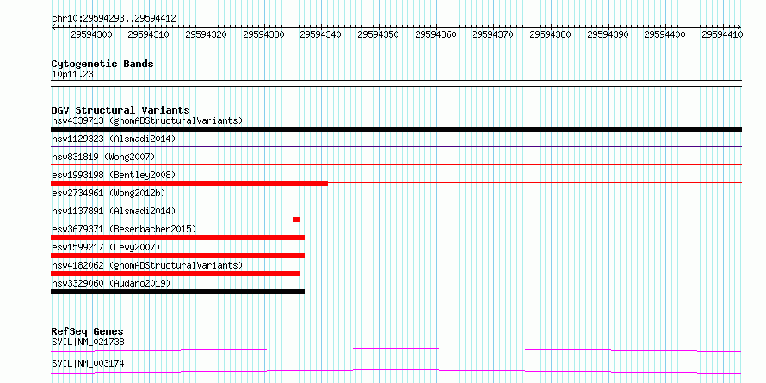
Task: Open variant nsv1137891 Alsmadi2014 label
Action: [x=114, y=211]
